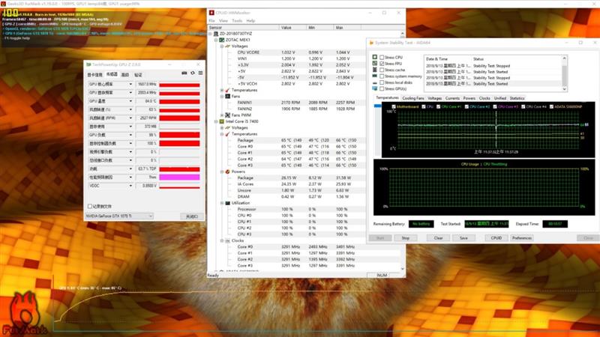
Task: Open the NVIDIA GeForce GTX 1070 Ti selector
Action: click(119, 216)
